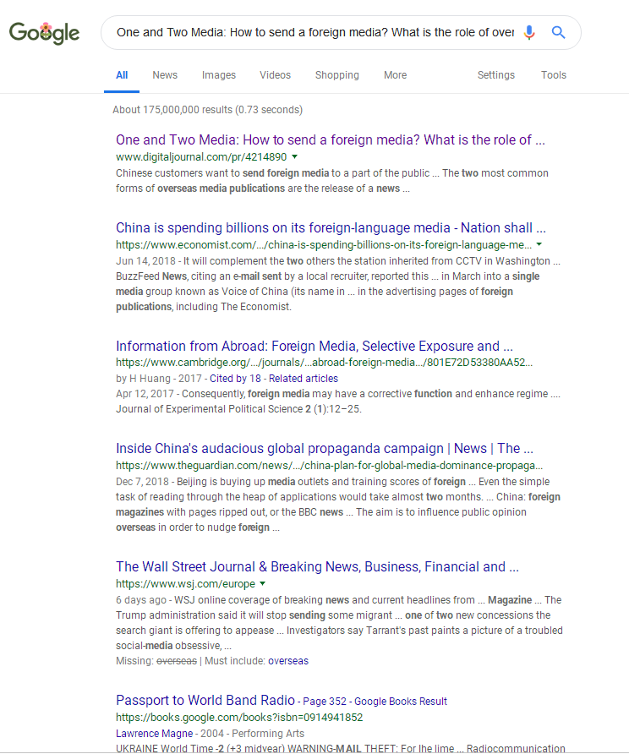This screenshot has height=754, width=629.
Task: Click 'About 175,000,000 results' stats text
Action: click(x=208, y=110)
